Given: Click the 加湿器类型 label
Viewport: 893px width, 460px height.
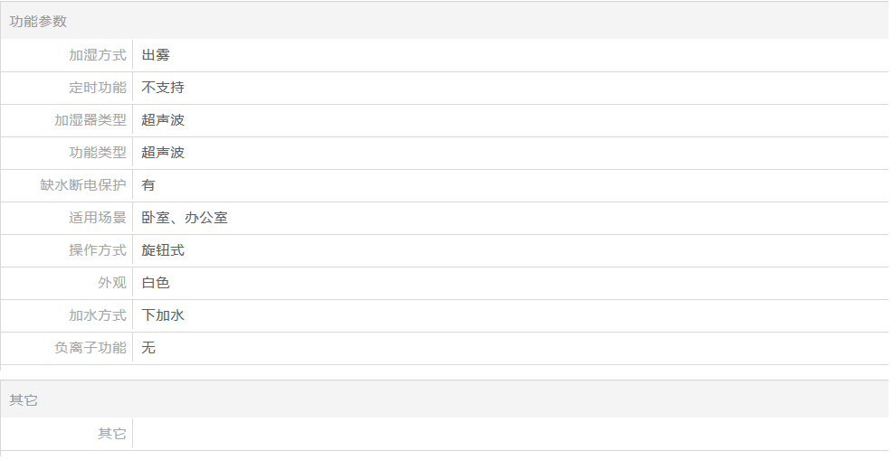Looking at the screenshot, I should click(x=90, y=120).
